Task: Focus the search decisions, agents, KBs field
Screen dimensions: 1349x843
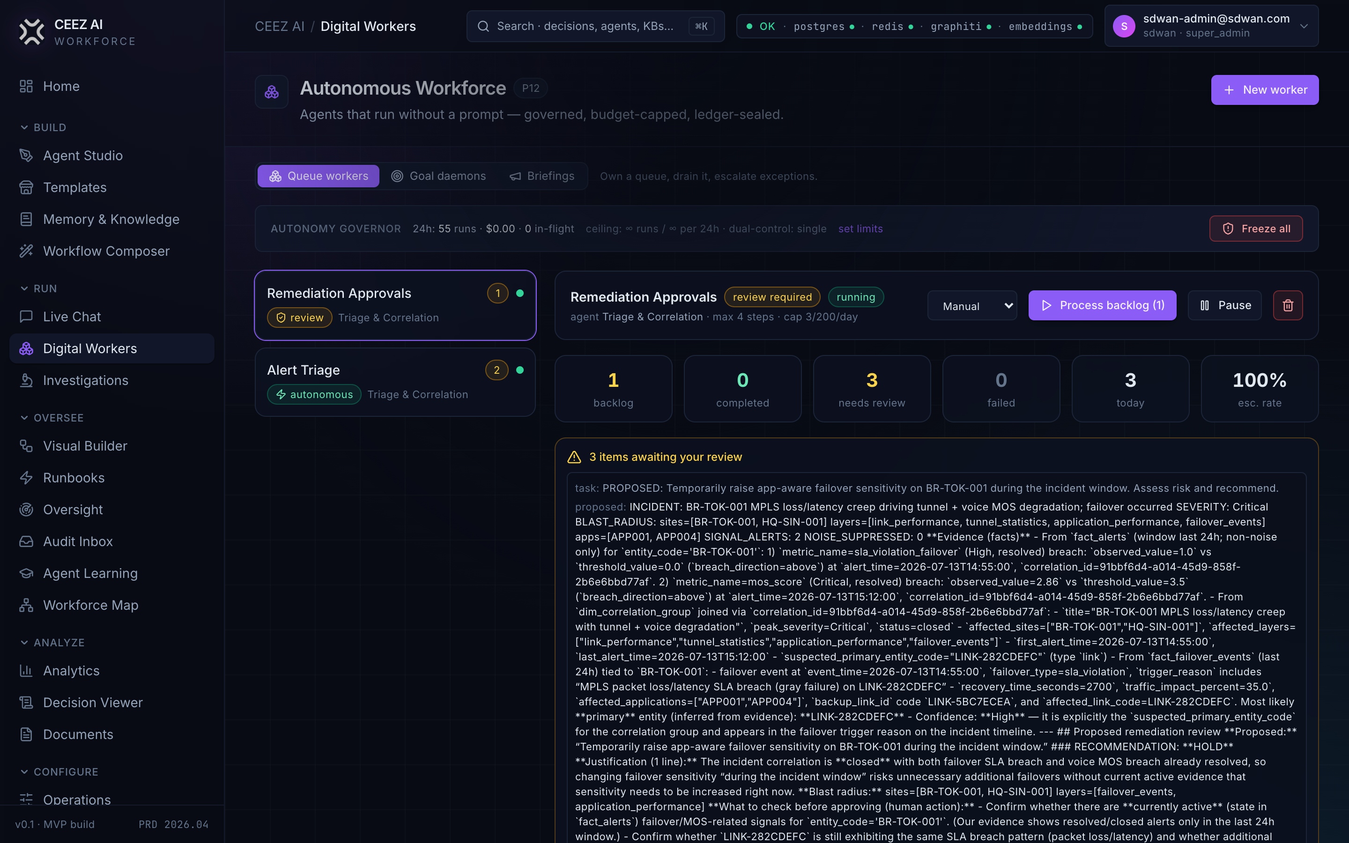Action: [x=595, y=26]
